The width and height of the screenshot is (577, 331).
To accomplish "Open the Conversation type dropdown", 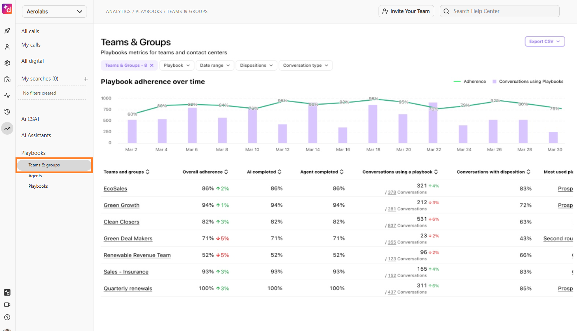I will 306,65.
